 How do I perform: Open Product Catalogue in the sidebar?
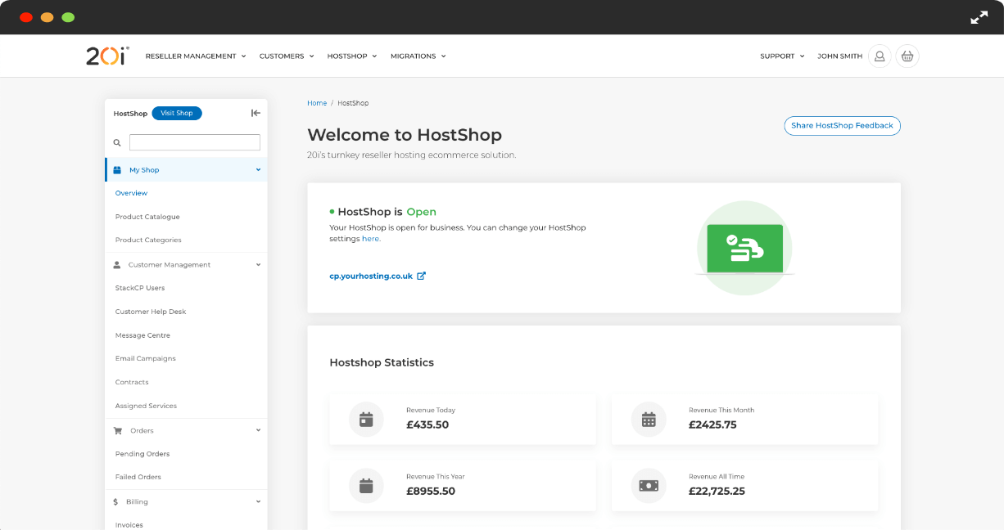(x=147, y=217)
